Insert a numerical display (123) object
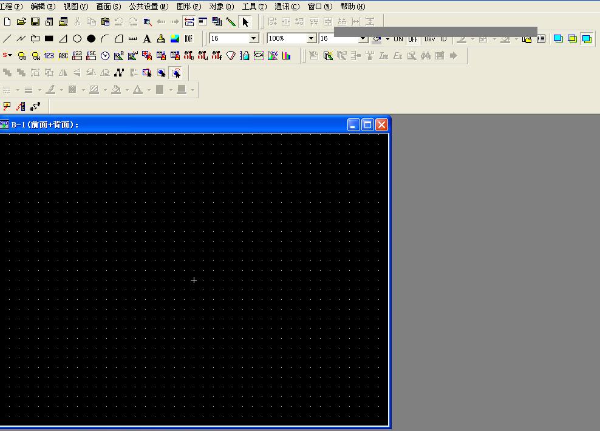 pyautogui.click(x=49, y=56)
